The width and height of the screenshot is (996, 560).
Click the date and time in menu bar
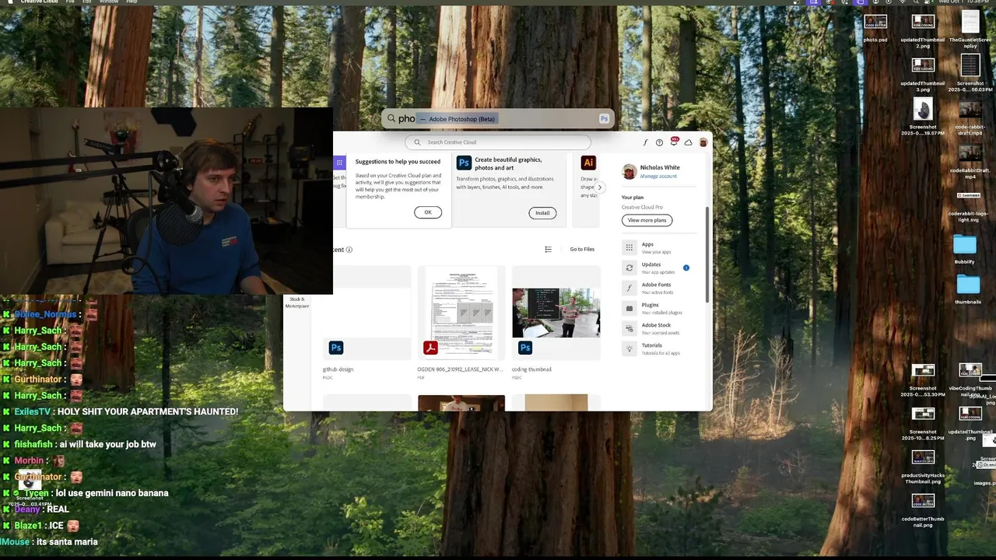[x=963, y=2]
